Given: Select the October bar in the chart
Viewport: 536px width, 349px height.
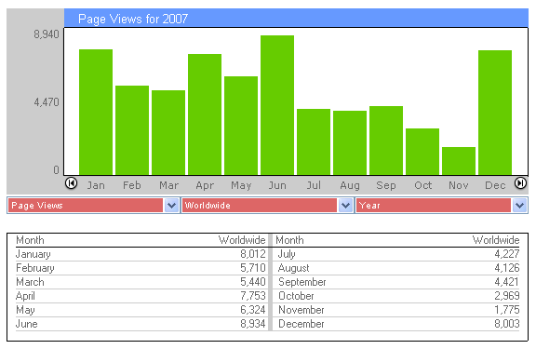Looking at the screenshot, I should coord(422,152).
